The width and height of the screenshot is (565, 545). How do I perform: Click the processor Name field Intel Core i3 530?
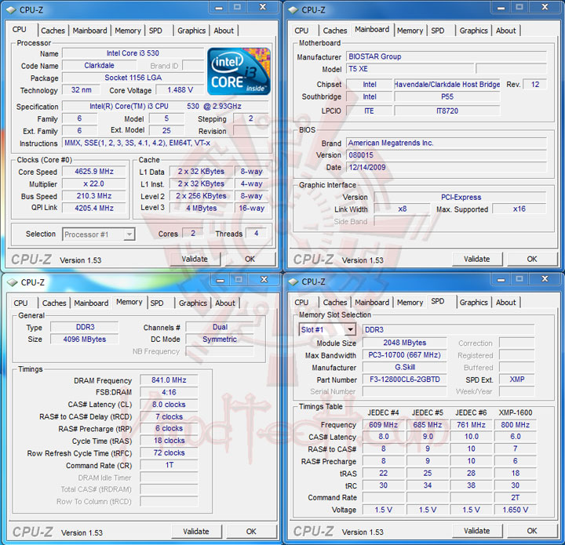pos(133,53)
